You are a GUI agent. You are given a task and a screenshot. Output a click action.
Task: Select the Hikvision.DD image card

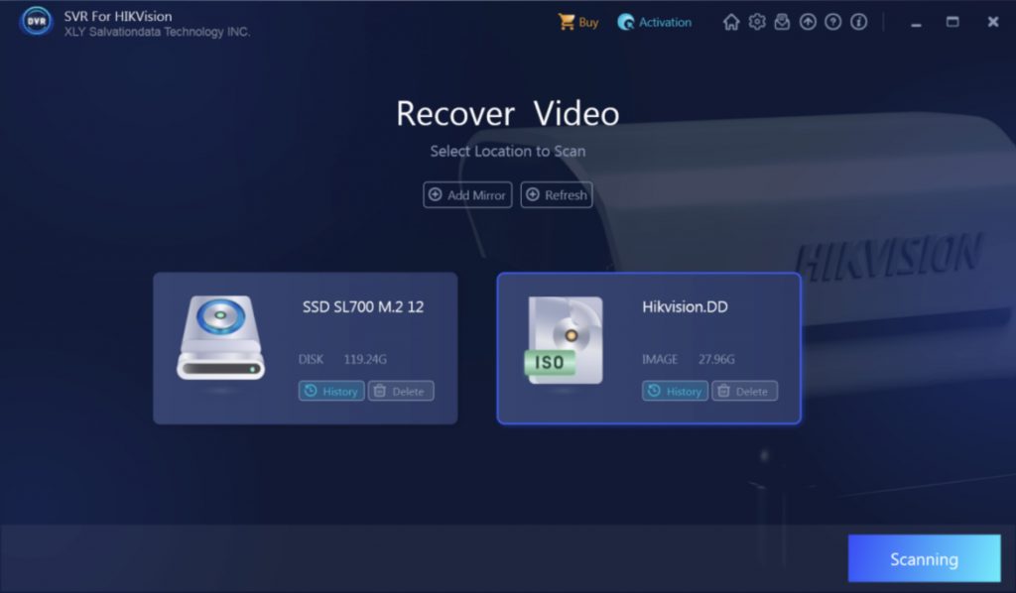tap(649, 348)
